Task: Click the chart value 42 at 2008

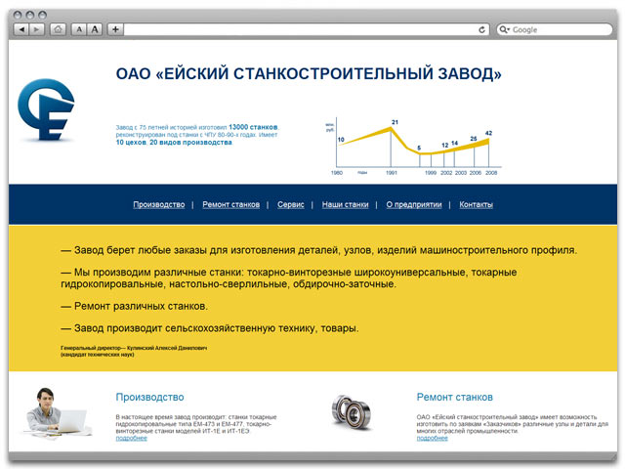Action: (488, 133)
